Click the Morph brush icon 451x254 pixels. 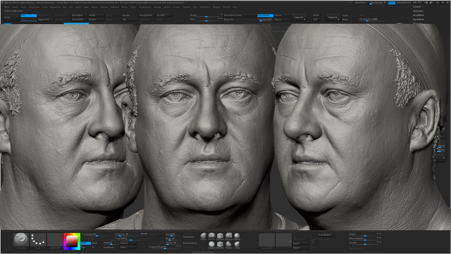[x=237, y=236]
